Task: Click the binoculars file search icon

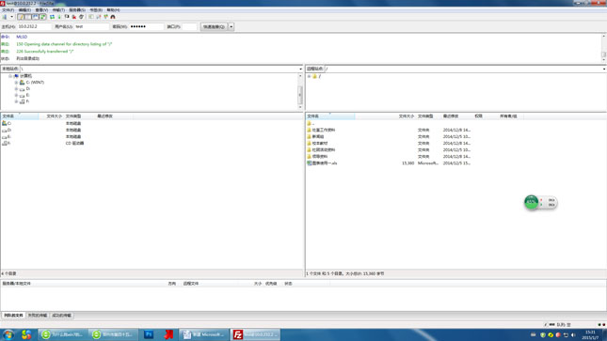Action: click(113, 17)
